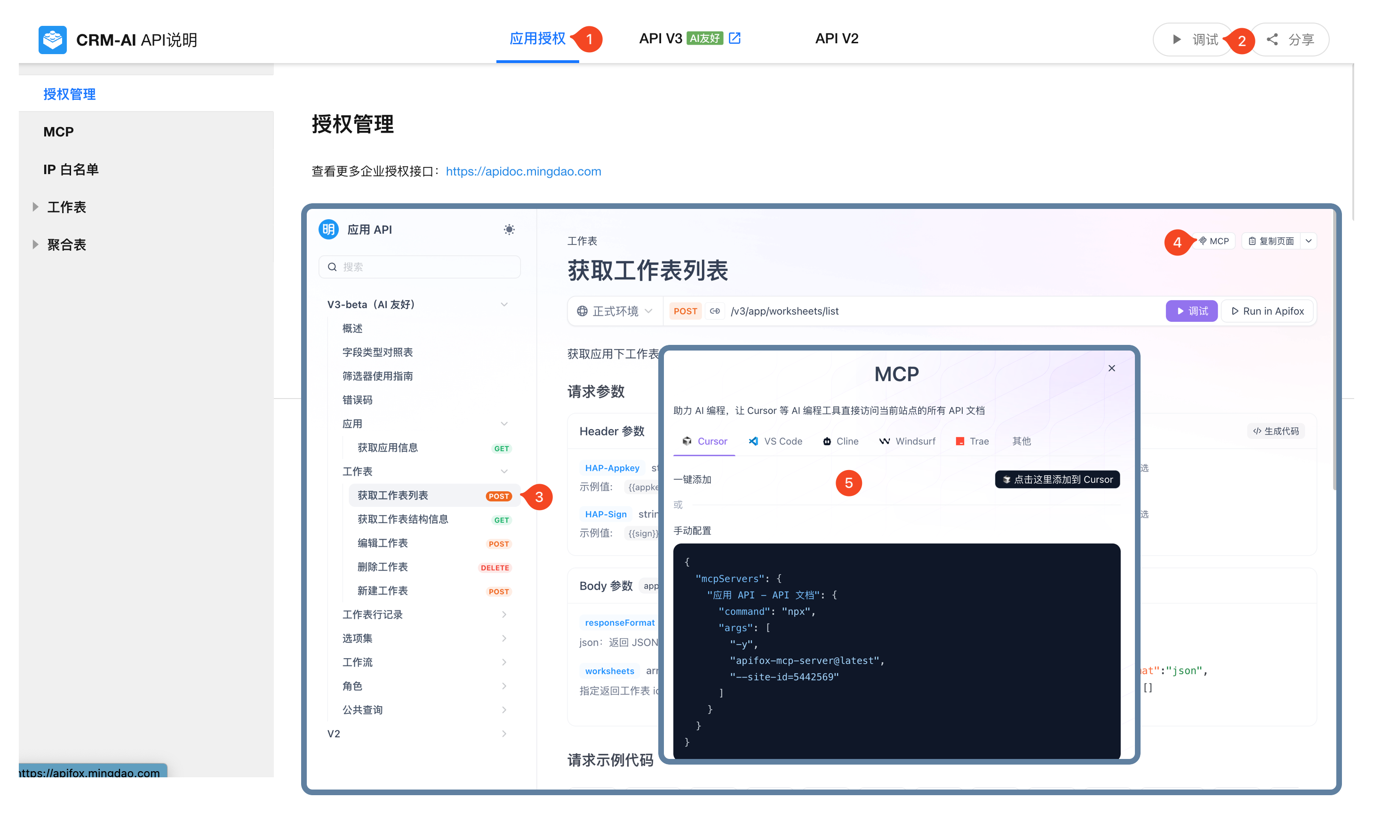Click the link icon beside POST
Image resolution: width=1373 pixels, height=814 pixels.
[715, 311]
